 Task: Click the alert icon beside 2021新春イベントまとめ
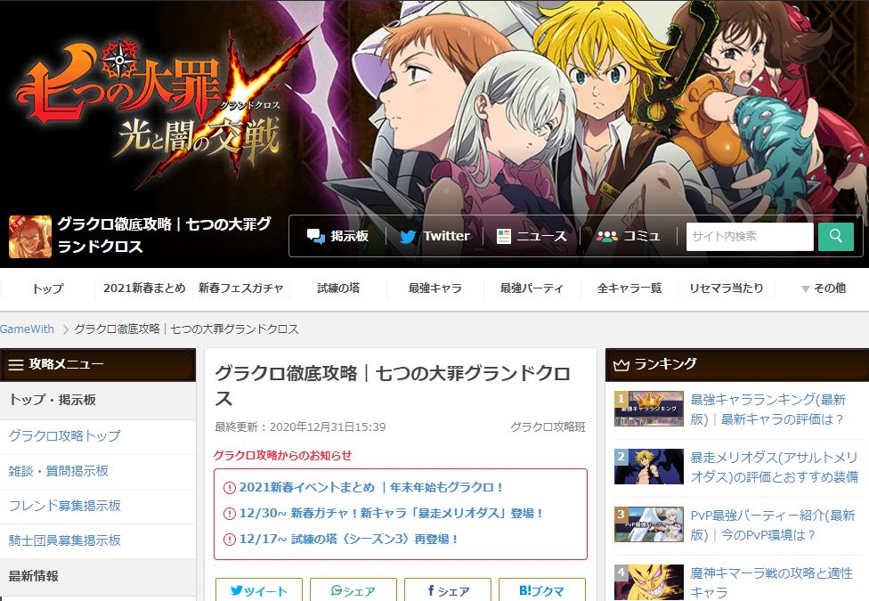(229, 488)
